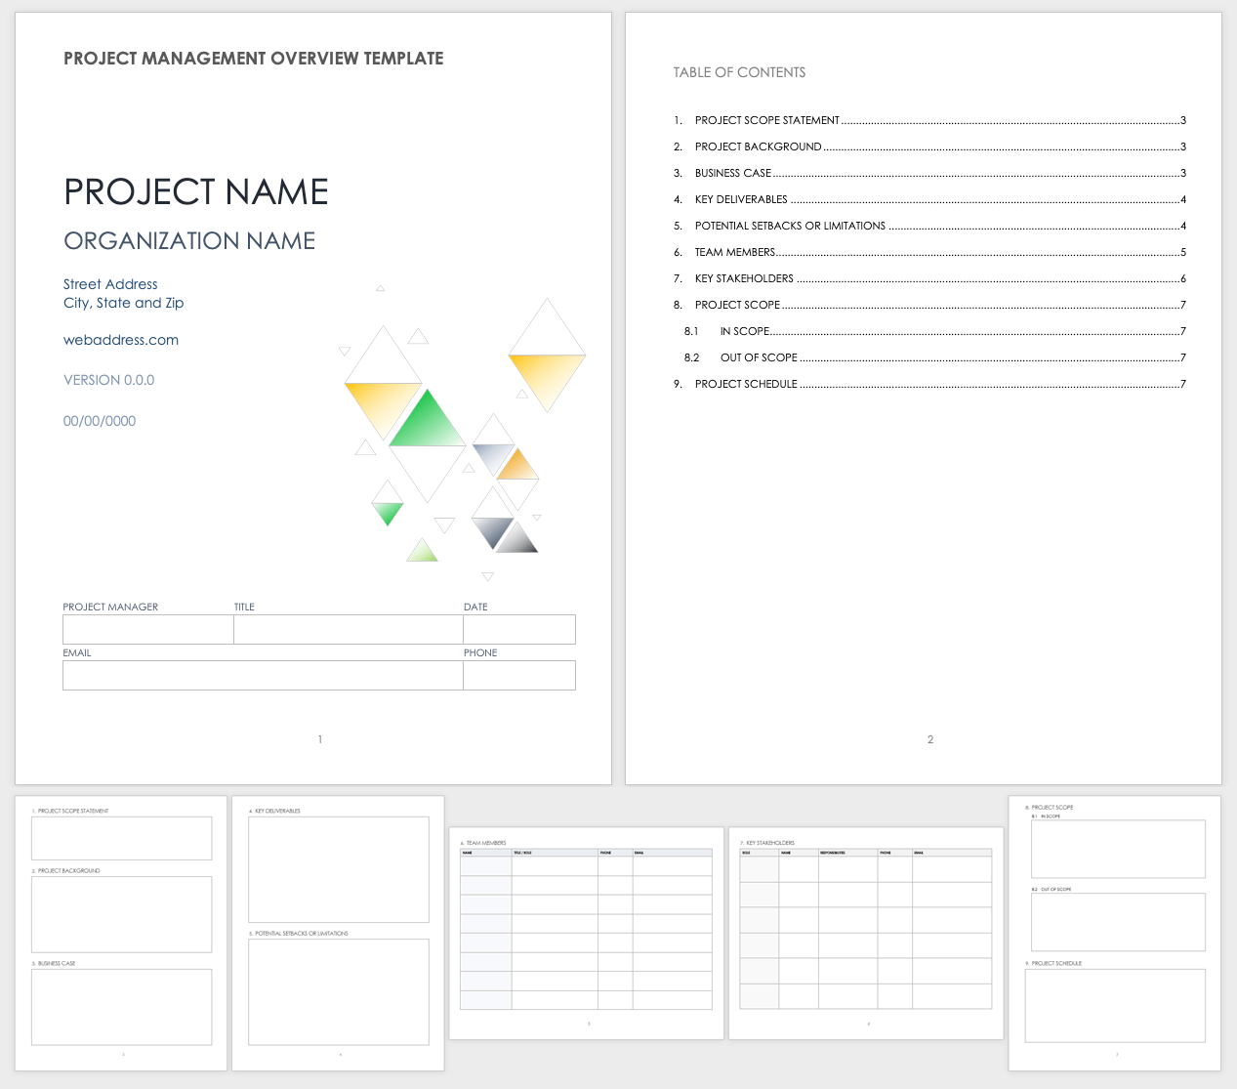The image size is (1237, 1089).
Task: Jump to Project Scope Statement contents entry
Action: pos(766,120)
